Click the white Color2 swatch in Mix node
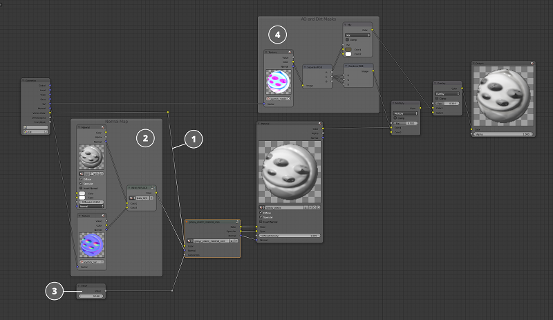The image size is (553, 320). (x=349, y=53)
